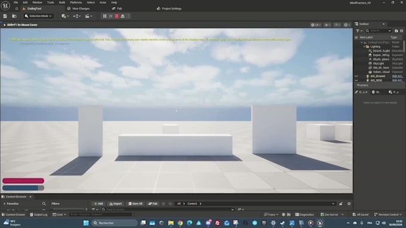Click the Edit link for the AIC_Drone actor
Screen dimensions: 406x228
click(397, 76)
